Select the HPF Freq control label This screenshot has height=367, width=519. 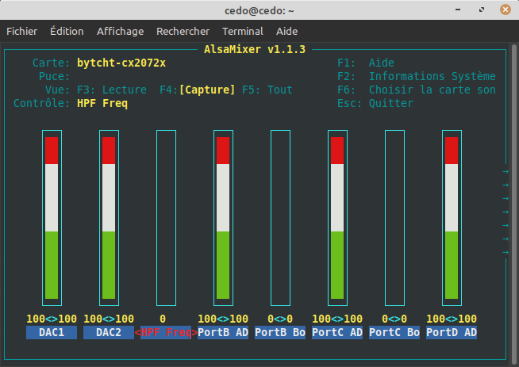166,332
